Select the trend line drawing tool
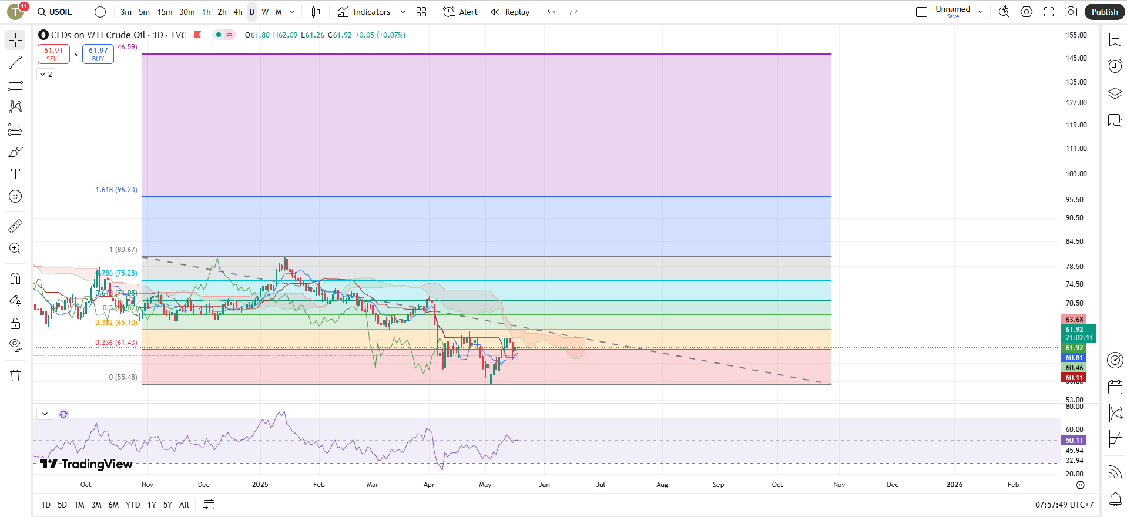Image resolution: width=1127 pixels, height=517 pixels. [x=15, y=62]
